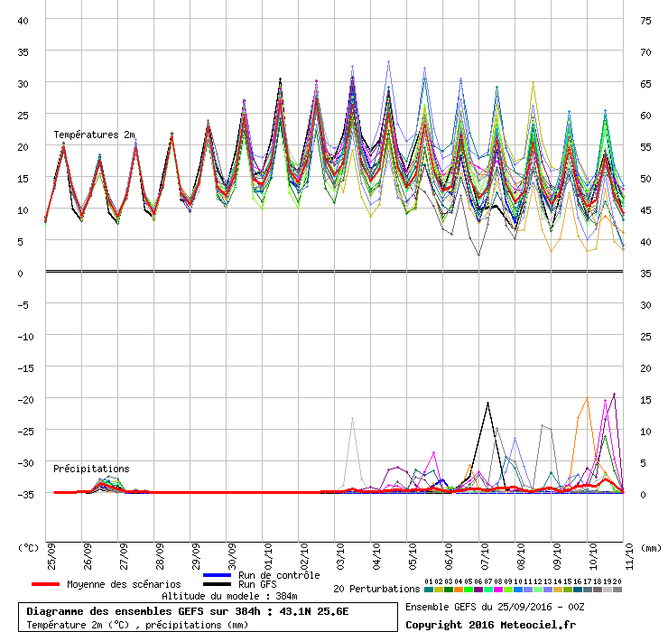Click the lavender-blue swatch for perturbation 13

548,590
